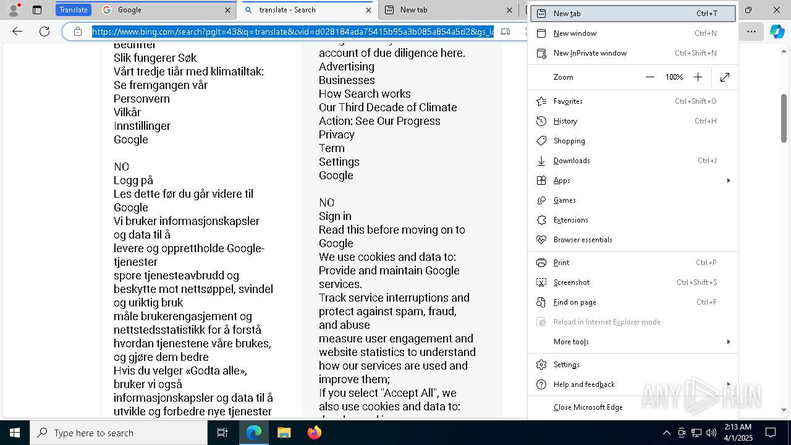The image size is (791, 445).
Task: Enter full screen via zoom expand icon
Action: [725, 77]
